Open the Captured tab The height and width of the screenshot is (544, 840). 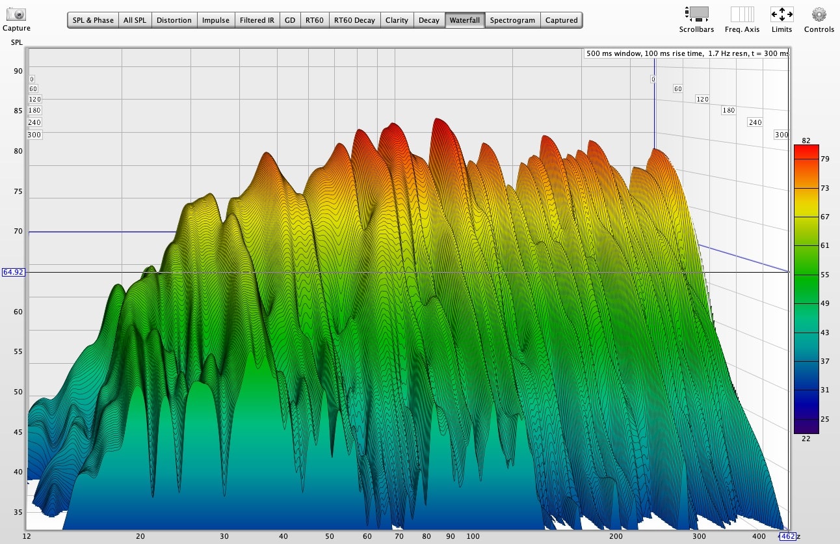pos(561,20)
